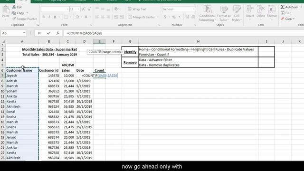Toggle Bold formatting
Viewport: 304px width, 171px height.
coord(43,17)
